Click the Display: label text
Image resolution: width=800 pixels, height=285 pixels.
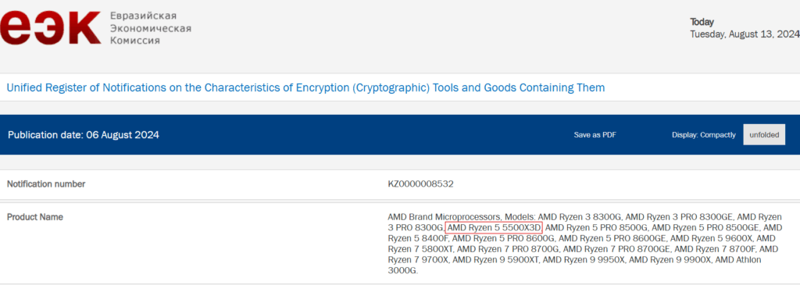coord(684,135)
